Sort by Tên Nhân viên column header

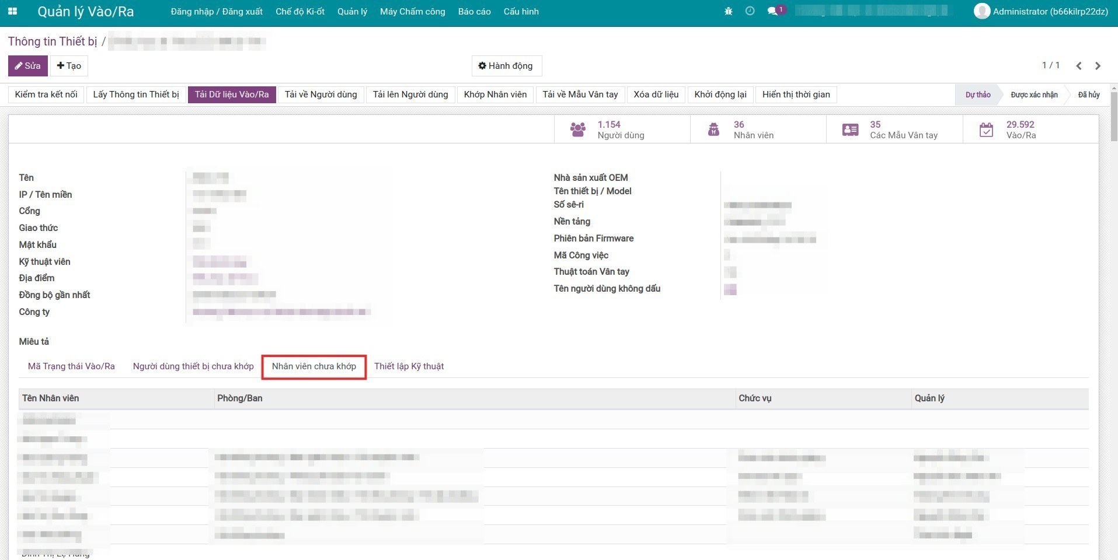(117, 398)
